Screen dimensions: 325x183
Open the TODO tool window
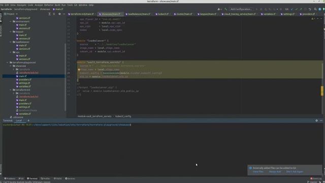coord(57,178)
